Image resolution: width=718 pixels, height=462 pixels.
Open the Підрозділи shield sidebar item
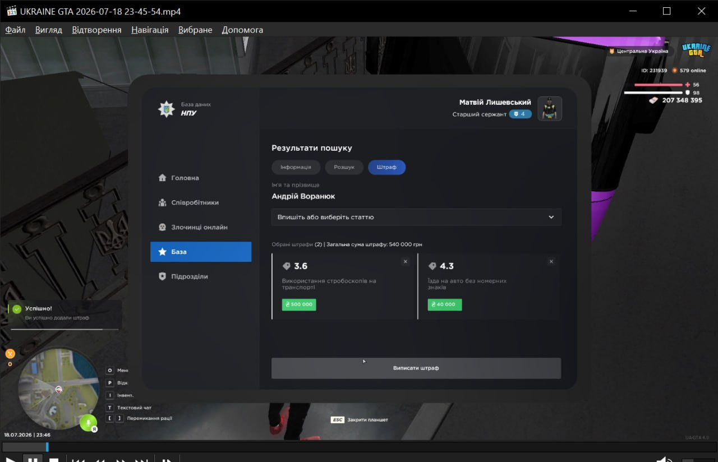click(201, 276)
